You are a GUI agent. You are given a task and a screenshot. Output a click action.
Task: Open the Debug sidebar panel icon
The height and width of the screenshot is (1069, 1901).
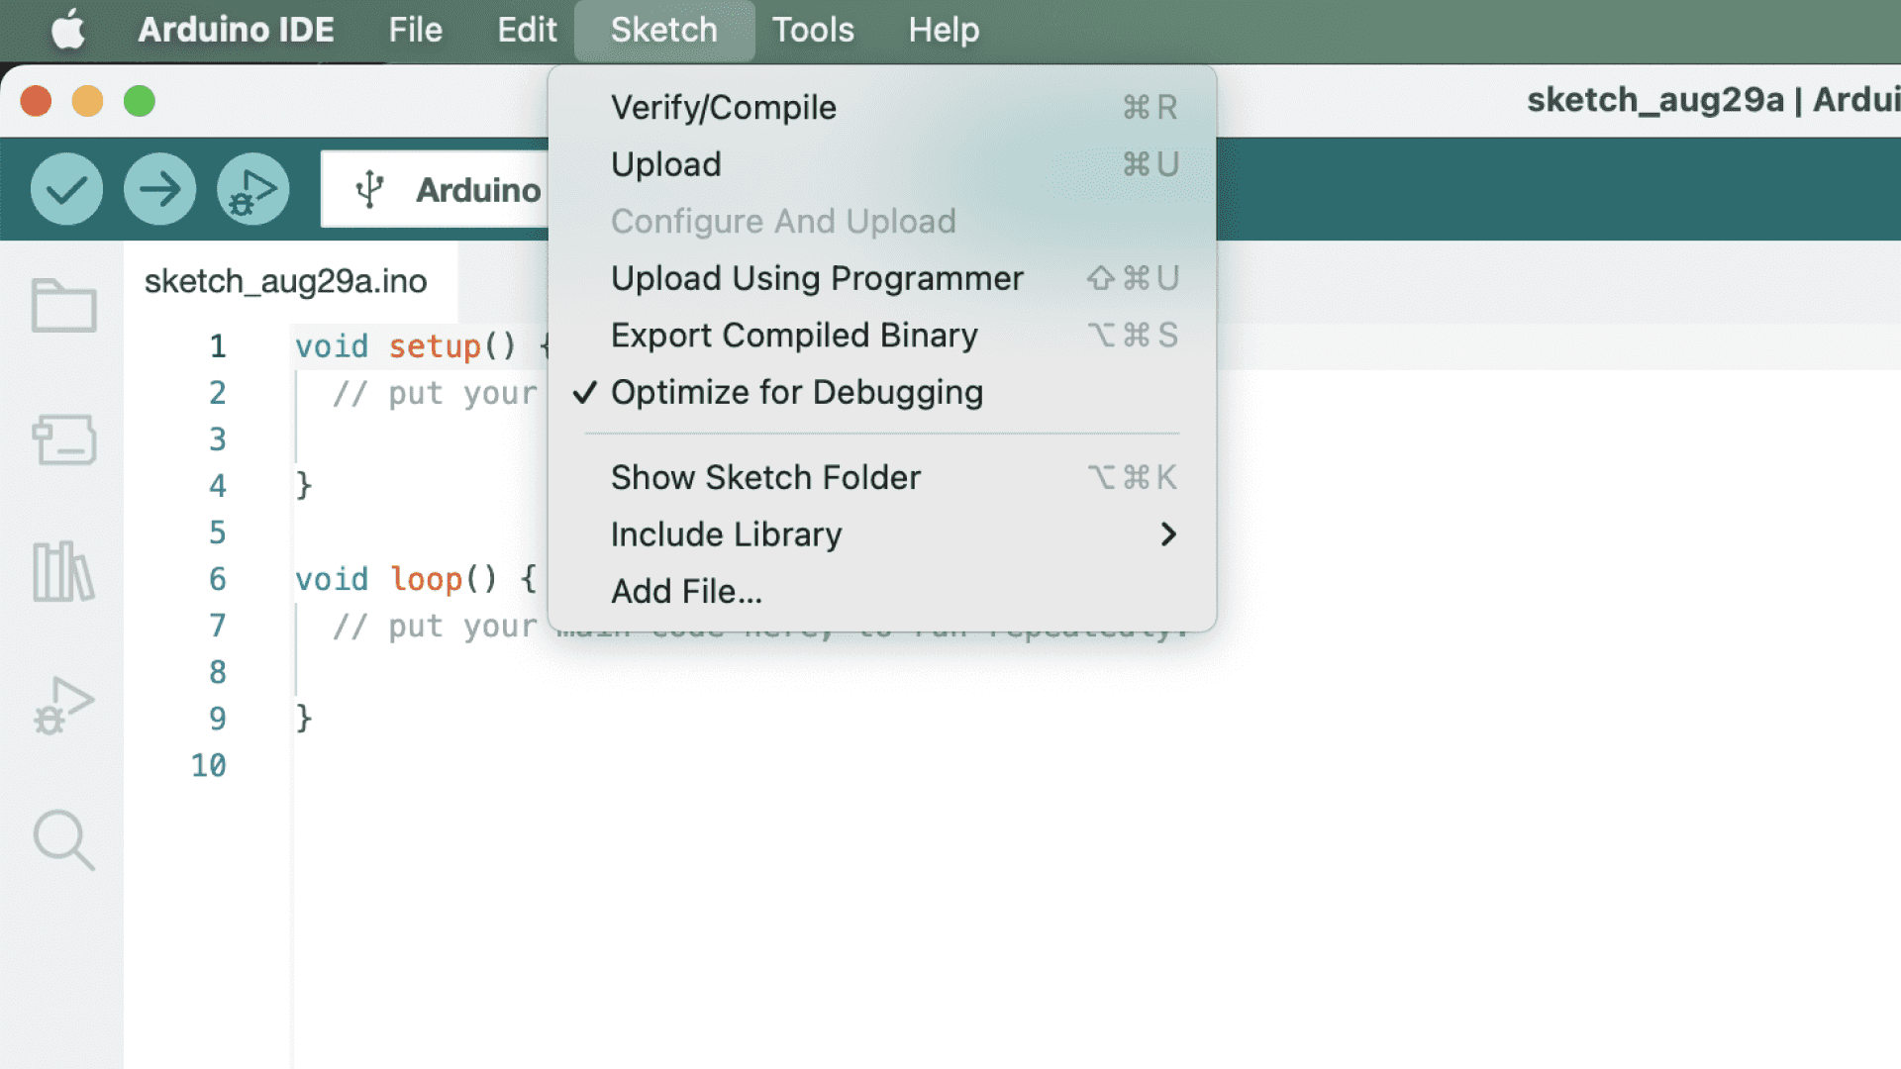pyautogui.click(x=63, y=706)
